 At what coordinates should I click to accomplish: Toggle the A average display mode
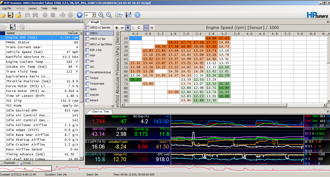pyautogui.click(x=128, y=27)
